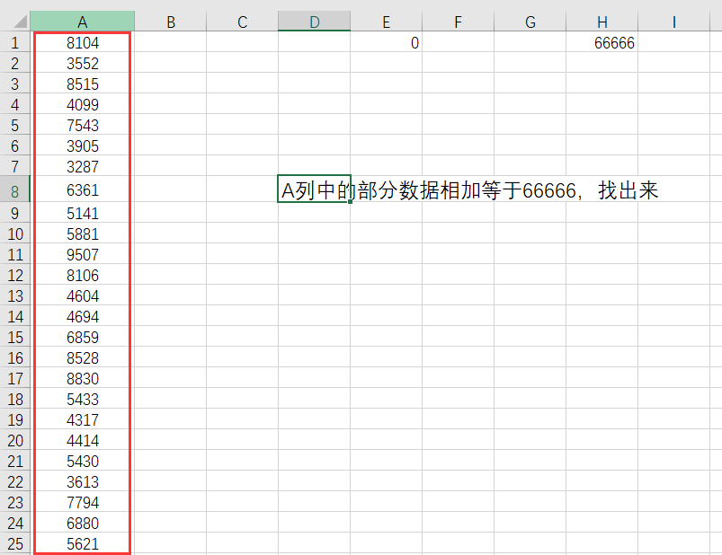
Task: Click cell containing 4099
Action: 83,104
